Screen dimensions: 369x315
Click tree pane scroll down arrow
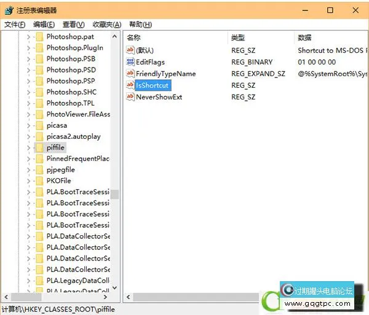[114, 287]
